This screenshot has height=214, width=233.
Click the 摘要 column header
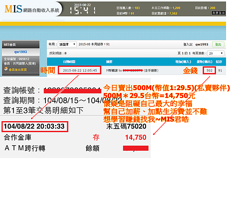coord(109,62)
